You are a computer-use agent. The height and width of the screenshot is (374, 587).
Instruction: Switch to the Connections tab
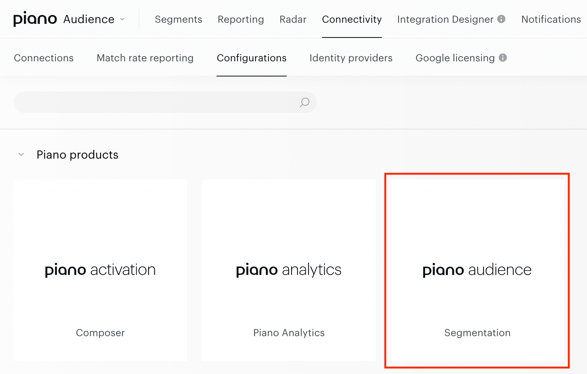pos(44,58)
